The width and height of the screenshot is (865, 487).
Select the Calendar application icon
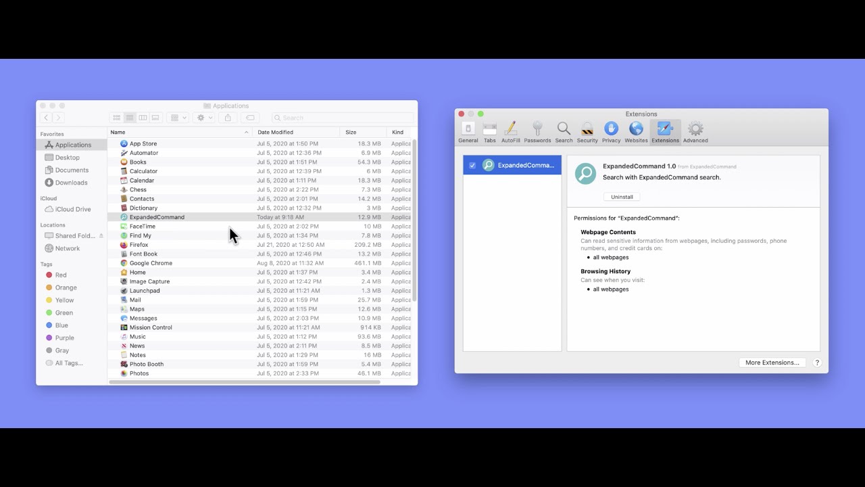tap(124, 181)
